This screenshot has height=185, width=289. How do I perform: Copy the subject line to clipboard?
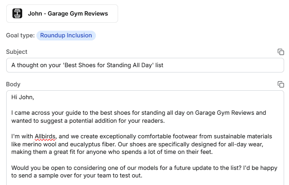[281, 52]
